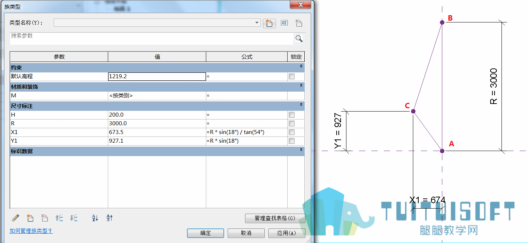
Task: Select the X1 value cell 673.5
Action: [157, 132]
